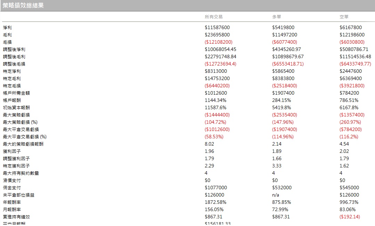Screen dimensions: 375x226
Task: Click commission paid value $1077000
Action: click(x=216, y=188)
